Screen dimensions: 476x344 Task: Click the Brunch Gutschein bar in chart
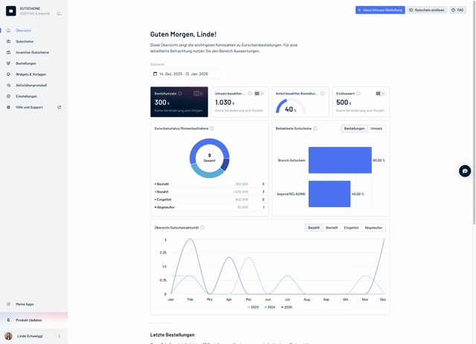[x=340, y=160]
